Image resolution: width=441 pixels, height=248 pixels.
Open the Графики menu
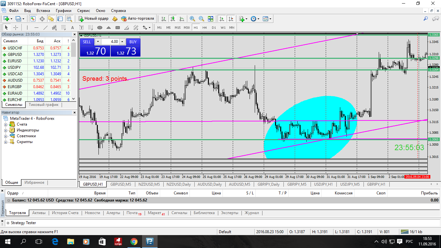click(x=64, y=11)
